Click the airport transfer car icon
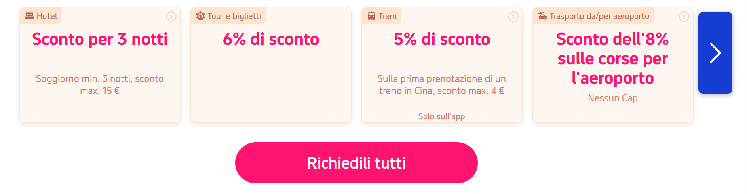 [x=542, y=16]
